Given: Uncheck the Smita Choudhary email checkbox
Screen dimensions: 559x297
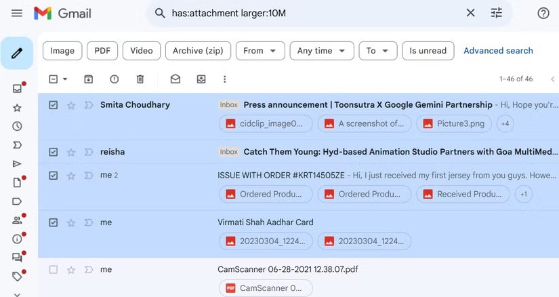Looking at the screenshot, I should point(54,105).
